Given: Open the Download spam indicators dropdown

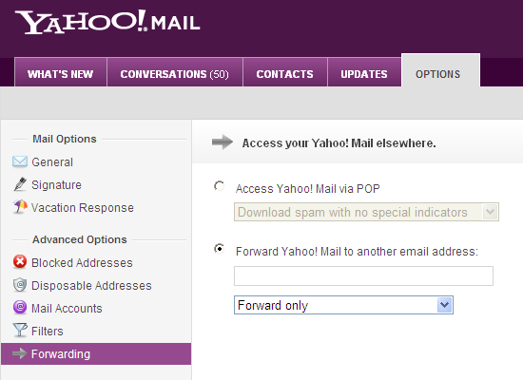Looking at the screenshot, I should tap(366, 212).
